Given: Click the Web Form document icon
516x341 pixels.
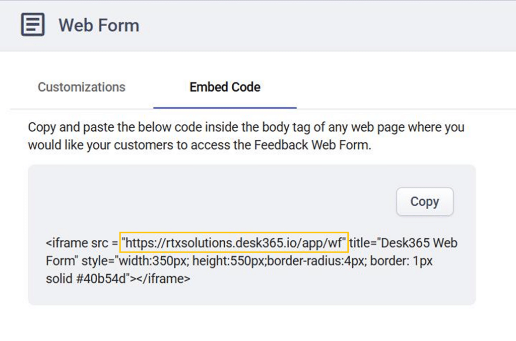Looking at the screenshot, I should coord(33,25).
